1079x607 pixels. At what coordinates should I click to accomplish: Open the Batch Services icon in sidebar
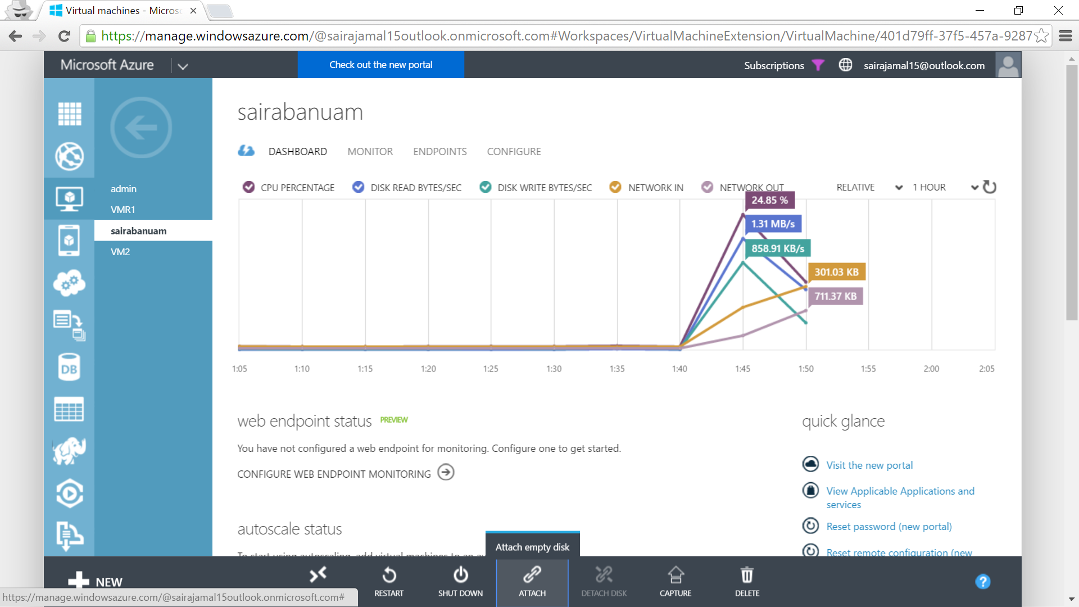[69, 325]
